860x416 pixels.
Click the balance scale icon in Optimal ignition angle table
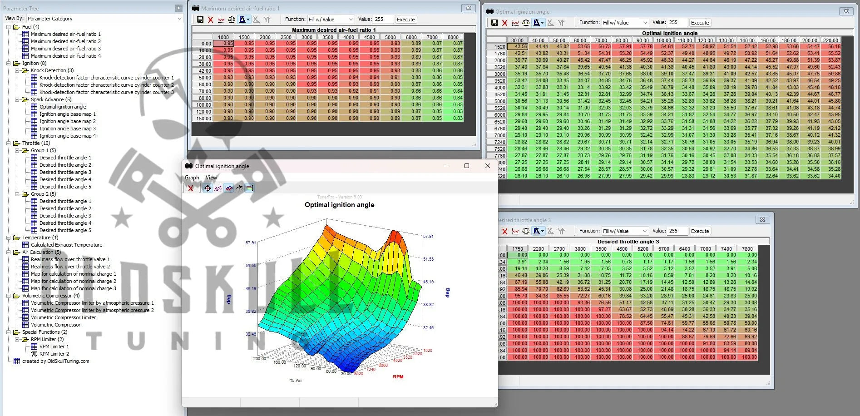(x=526, y=23)
